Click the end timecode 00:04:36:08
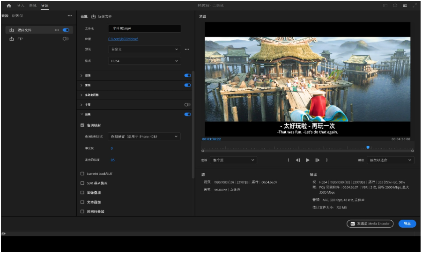Screen dimensions: 422x253 [x=401, y=139]
